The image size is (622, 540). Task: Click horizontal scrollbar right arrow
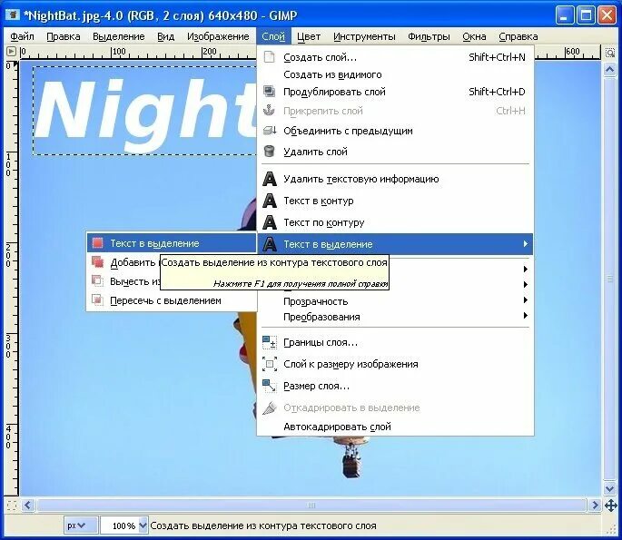595,506
